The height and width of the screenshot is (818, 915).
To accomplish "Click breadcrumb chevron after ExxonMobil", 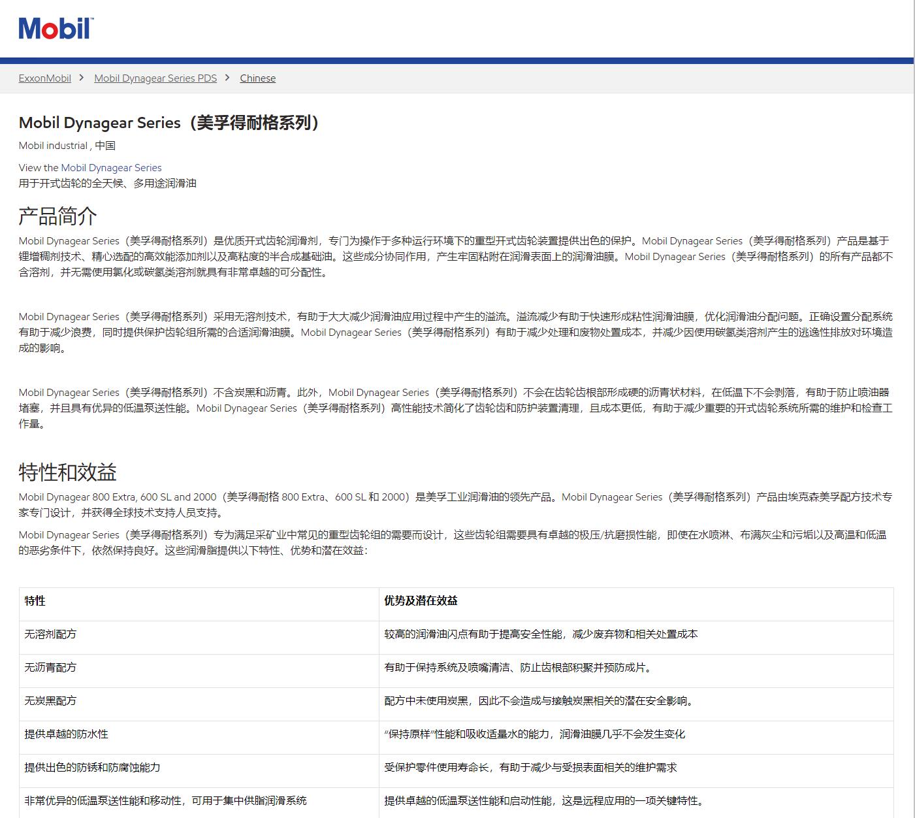I will pos(82,77).
